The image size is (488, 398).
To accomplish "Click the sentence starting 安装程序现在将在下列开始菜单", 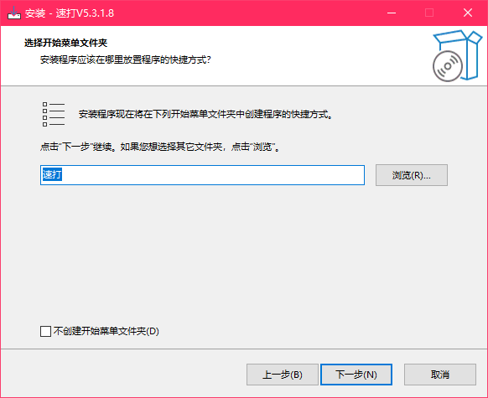I will coord(205,115).
